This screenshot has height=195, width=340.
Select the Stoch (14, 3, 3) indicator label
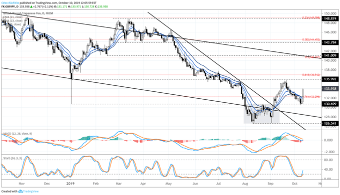coord(12,158)
